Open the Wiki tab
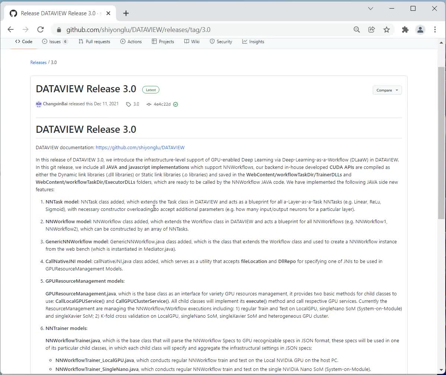 [192, 42]
